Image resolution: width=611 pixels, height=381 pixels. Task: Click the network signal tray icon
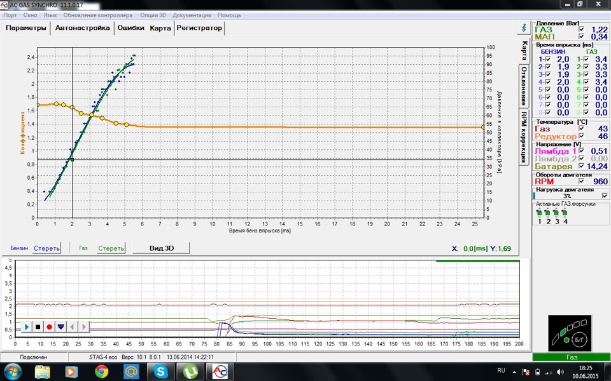coord(549,372)
